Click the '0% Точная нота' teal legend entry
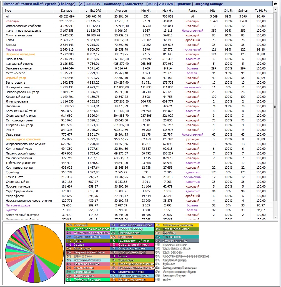 click(x=177, y=237)
